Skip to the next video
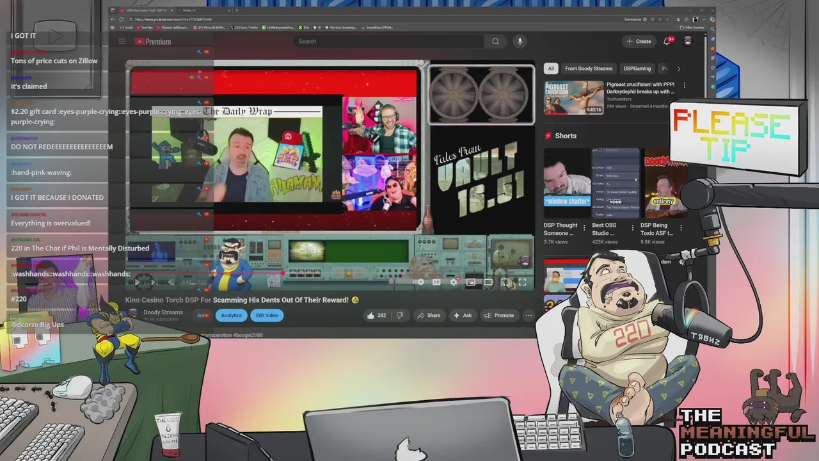The width and height of the screenshot is (819, 461). pyautogui.click(x=154, y=282)
